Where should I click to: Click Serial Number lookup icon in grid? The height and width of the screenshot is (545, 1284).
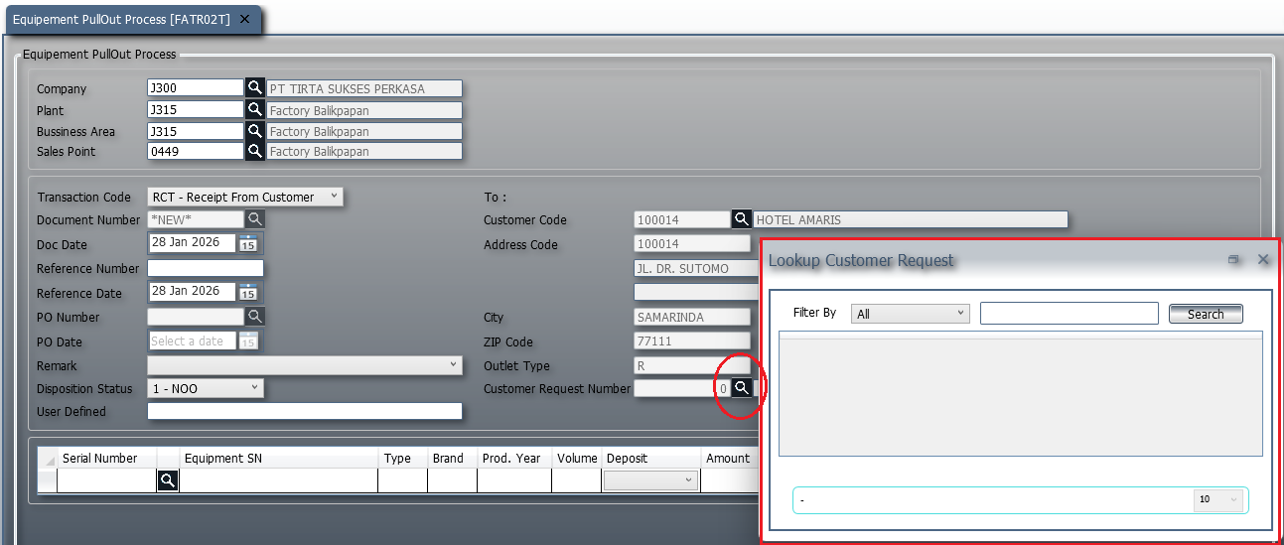[x=168, y=480]
